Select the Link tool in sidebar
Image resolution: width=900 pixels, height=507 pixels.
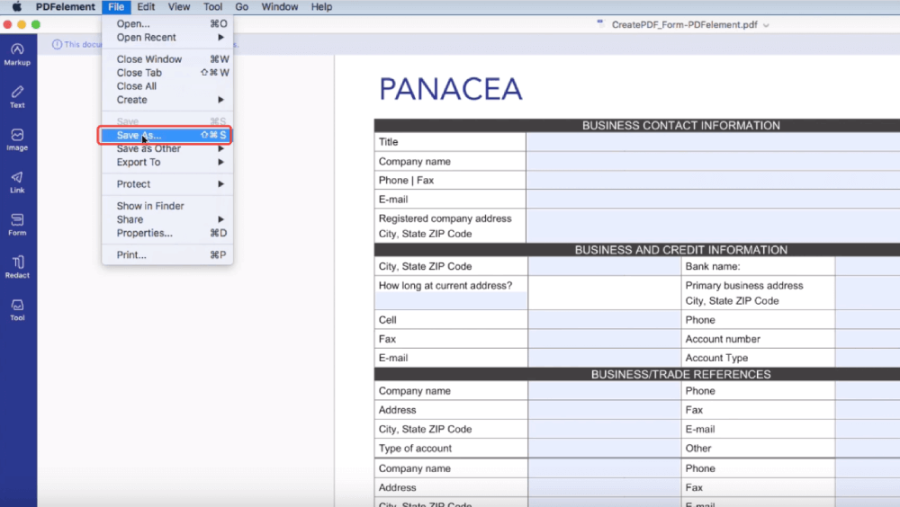tap(17, 182)
